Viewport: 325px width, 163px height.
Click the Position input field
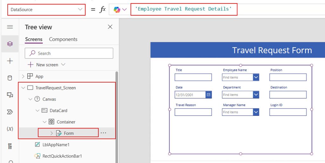tap(288, 77)
